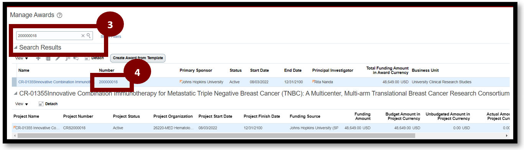Screen dimensions: 524x150
Task: Open Manage Awards help icon
Action: tap(59, 16)
